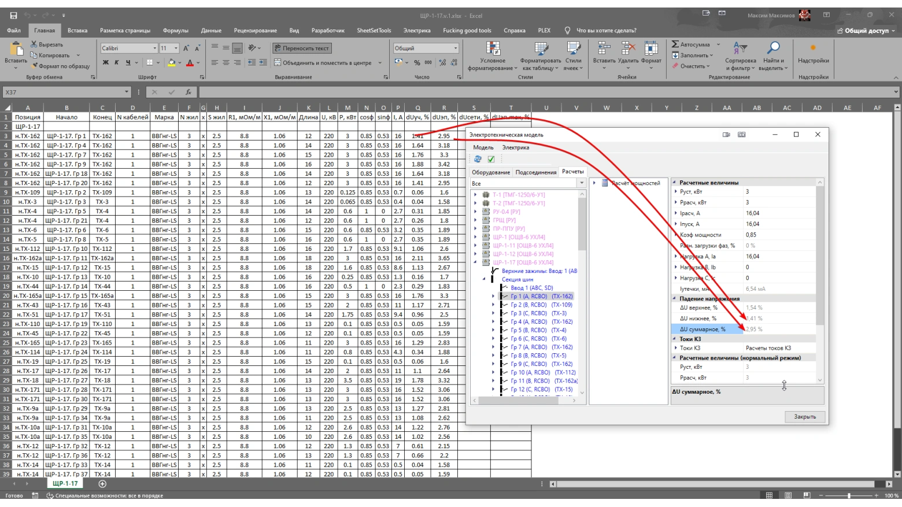Click the Cut (Вырезать) scissors icon
Viewport: 902px width, 507px height.
[34, 45]
